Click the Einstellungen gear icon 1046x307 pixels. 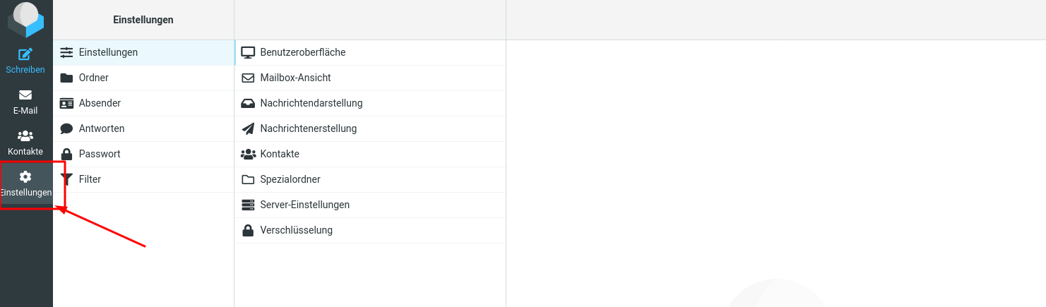(x=25, y=176)
